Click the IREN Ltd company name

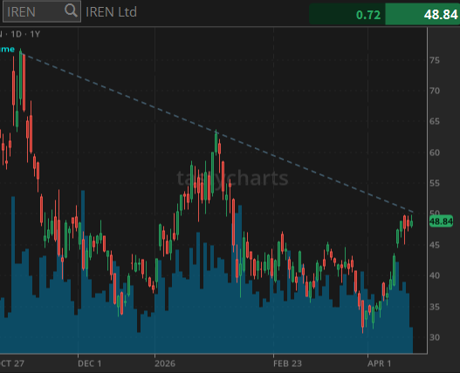pos(111,12)
